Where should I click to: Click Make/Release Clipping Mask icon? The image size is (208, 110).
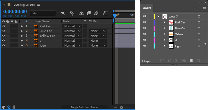point(176,61)
